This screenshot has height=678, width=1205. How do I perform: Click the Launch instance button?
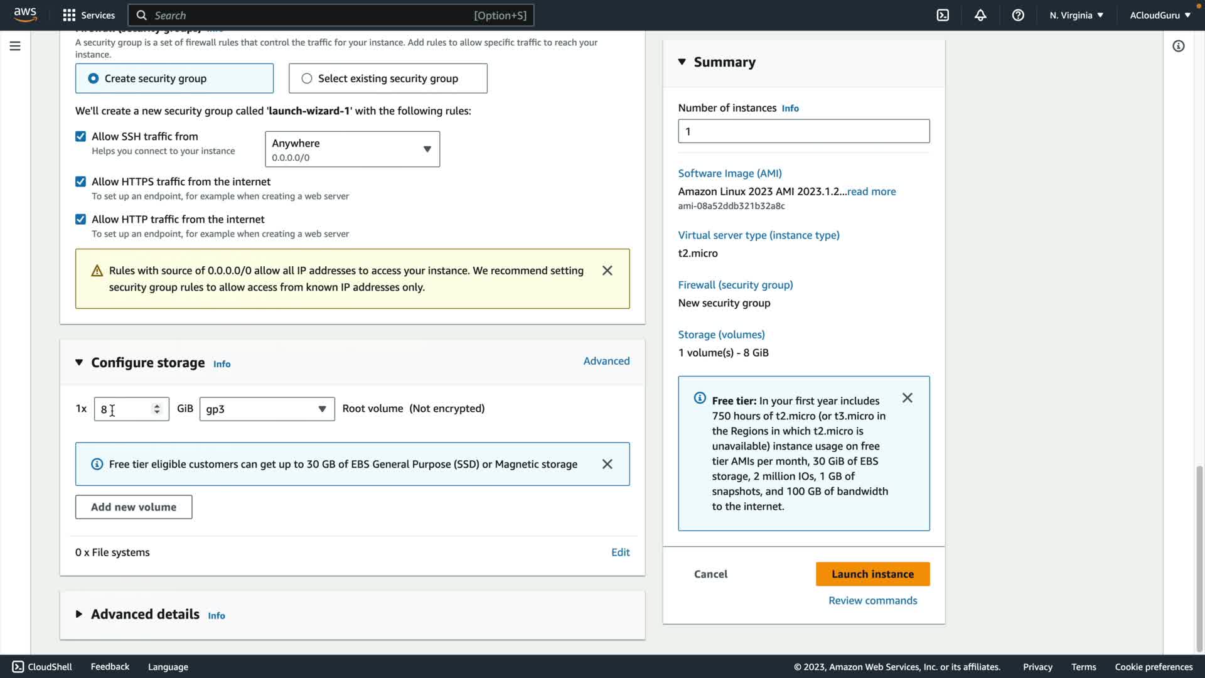pos(872,574)
